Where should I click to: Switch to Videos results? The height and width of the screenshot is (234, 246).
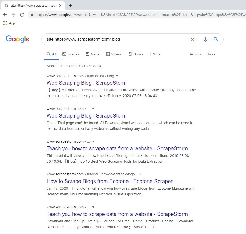(x=114, y=54)
